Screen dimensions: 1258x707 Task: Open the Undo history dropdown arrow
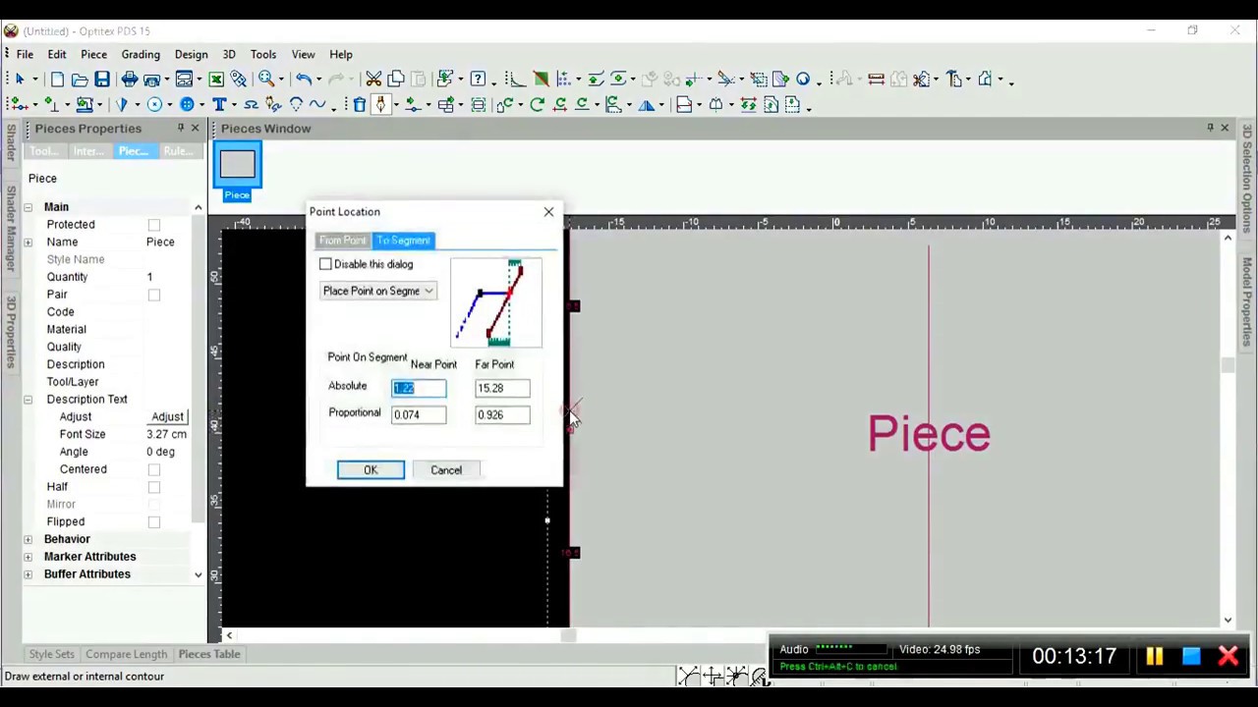[x=319, y=80]
